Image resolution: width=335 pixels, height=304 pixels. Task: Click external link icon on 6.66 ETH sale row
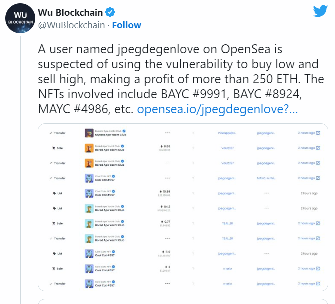[318, 148]
